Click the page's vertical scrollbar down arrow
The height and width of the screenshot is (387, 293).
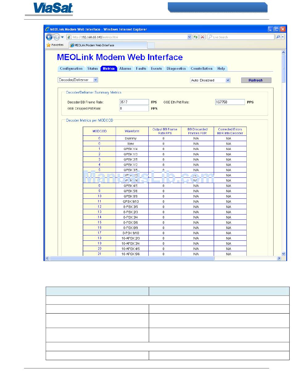pos(284,254)
